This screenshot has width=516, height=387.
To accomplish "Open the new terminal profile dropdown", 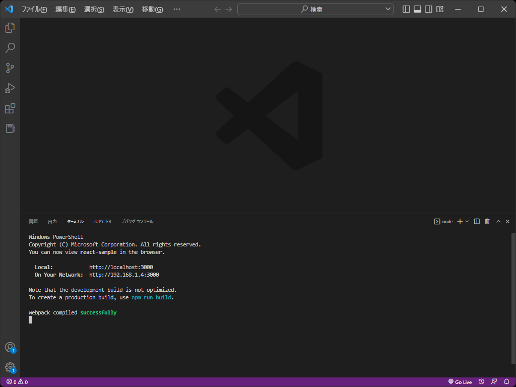I will coord(467,222).
